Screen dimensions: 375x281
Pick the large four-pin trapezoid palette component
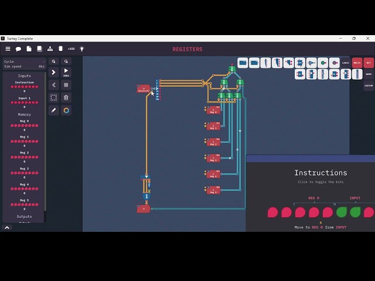tap(277, 63)
